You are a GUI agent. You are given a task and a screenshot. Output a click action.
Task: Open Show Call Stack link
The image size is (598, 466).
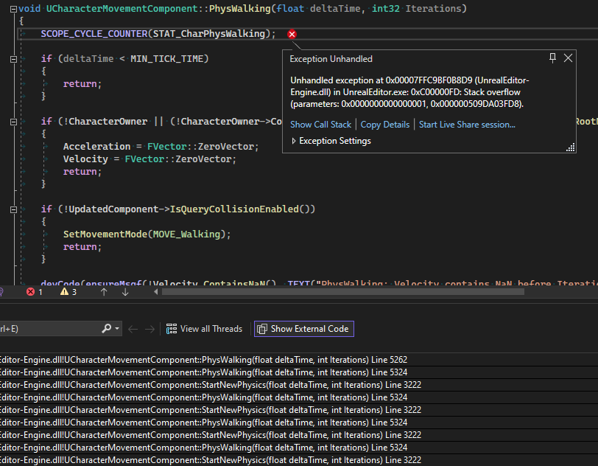(x=320, y=125)
